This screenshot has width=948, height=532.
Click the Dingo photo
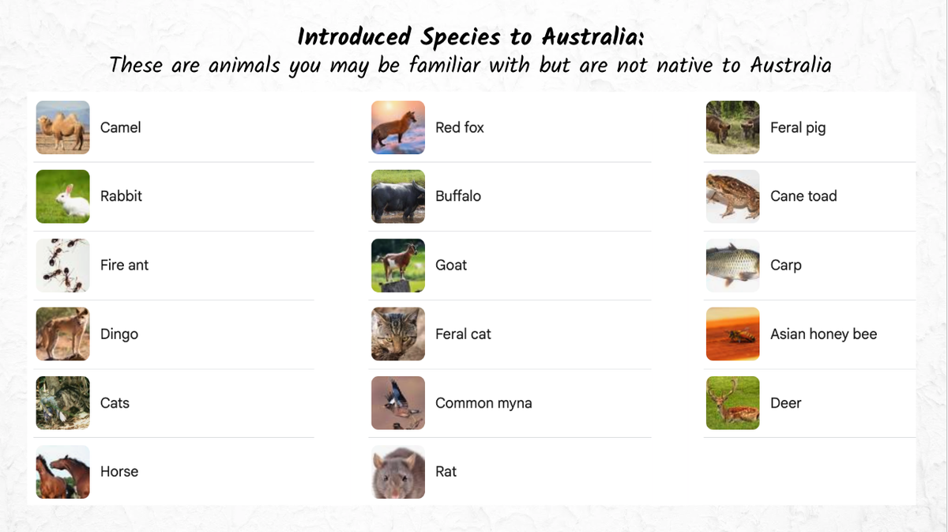pos(63,334)
